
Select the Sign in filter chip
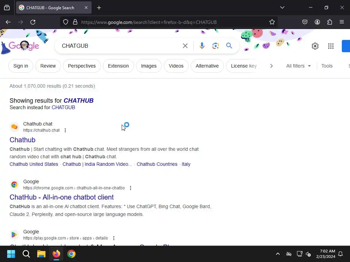(x=21, y=66)
